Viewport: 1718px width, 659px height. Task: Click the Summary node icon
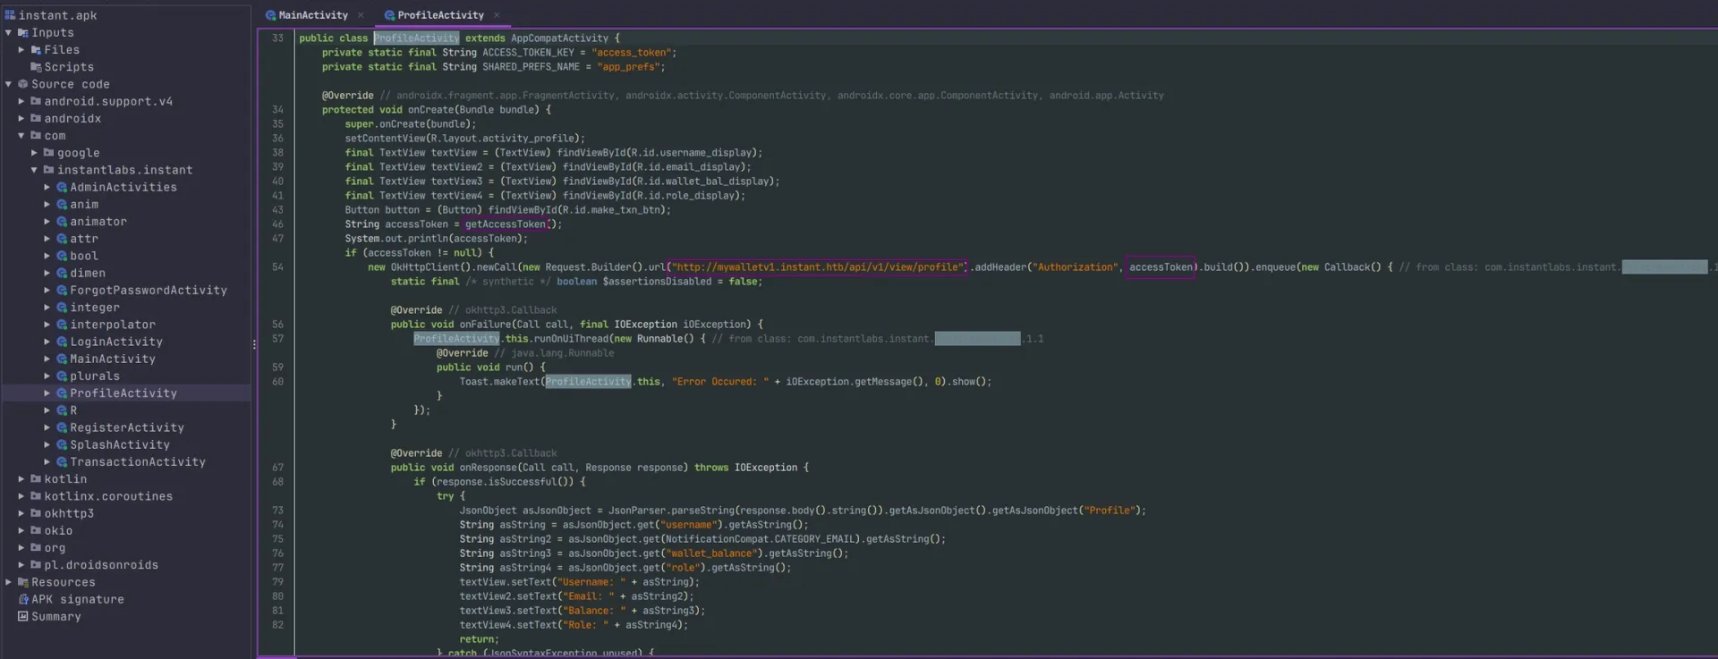[23, 616]
